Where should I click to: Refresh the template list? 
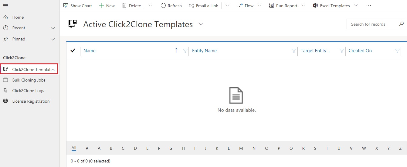[171, 6]
